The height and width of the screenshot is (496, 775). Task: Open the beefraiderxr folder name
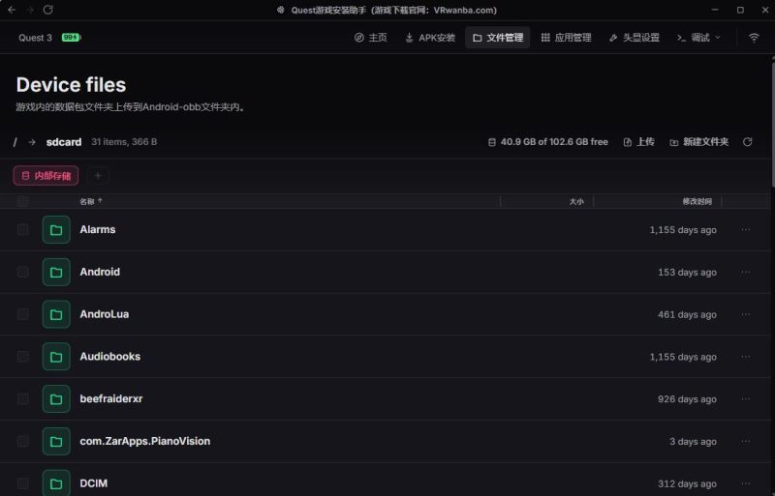(111, 398)
